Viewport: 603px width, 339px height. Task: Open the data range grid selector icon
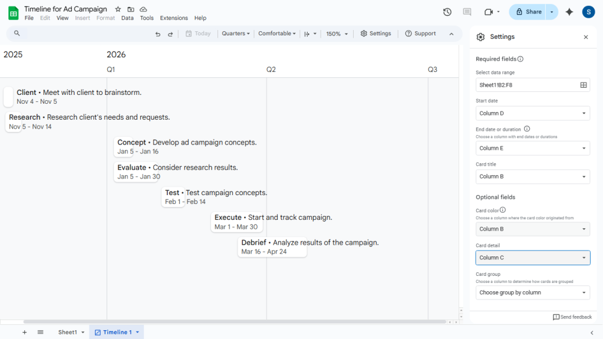(584, 85)
